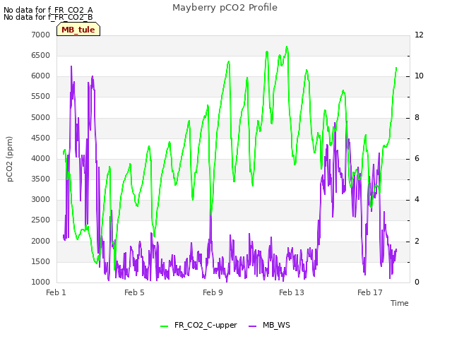Click the pCO2 (ppm) axis label

9,159
